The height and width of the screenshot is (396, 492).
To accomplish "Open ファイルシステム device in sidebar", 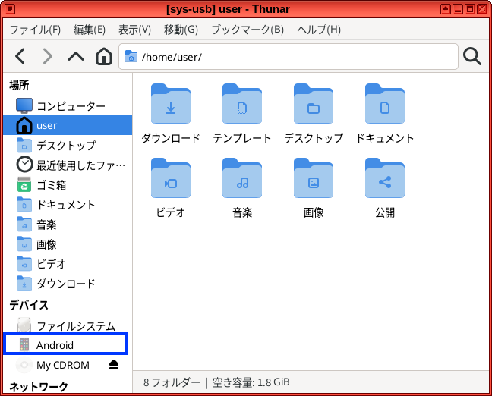I will click(x=68, y=325).
